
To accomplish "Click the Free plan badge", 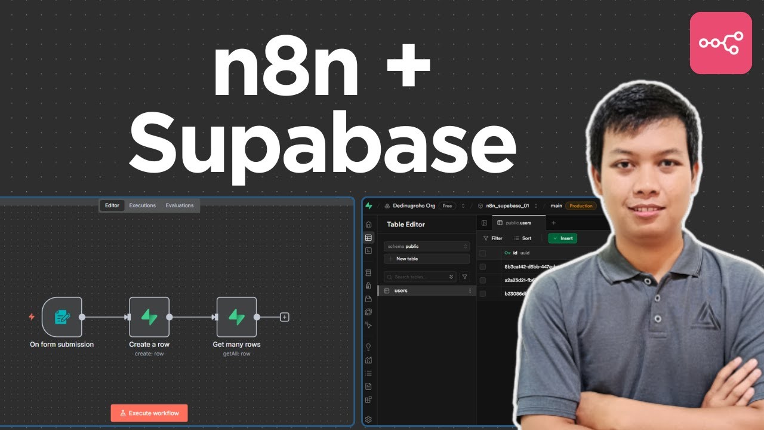I will [447, 205].
